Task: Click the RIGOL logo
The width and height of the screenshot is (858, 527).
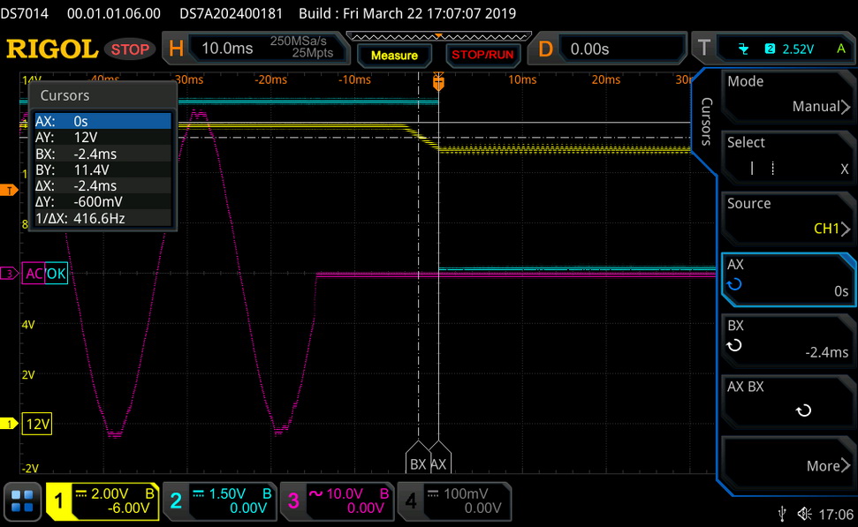Action: pyautogui.click(x=52, y=49)
